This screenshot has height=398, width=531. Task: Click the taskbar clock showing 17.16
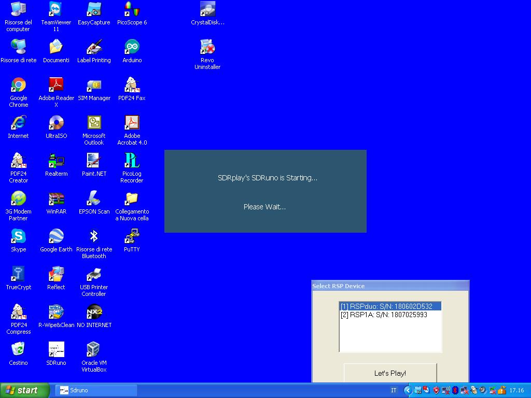tap(516, 391)
